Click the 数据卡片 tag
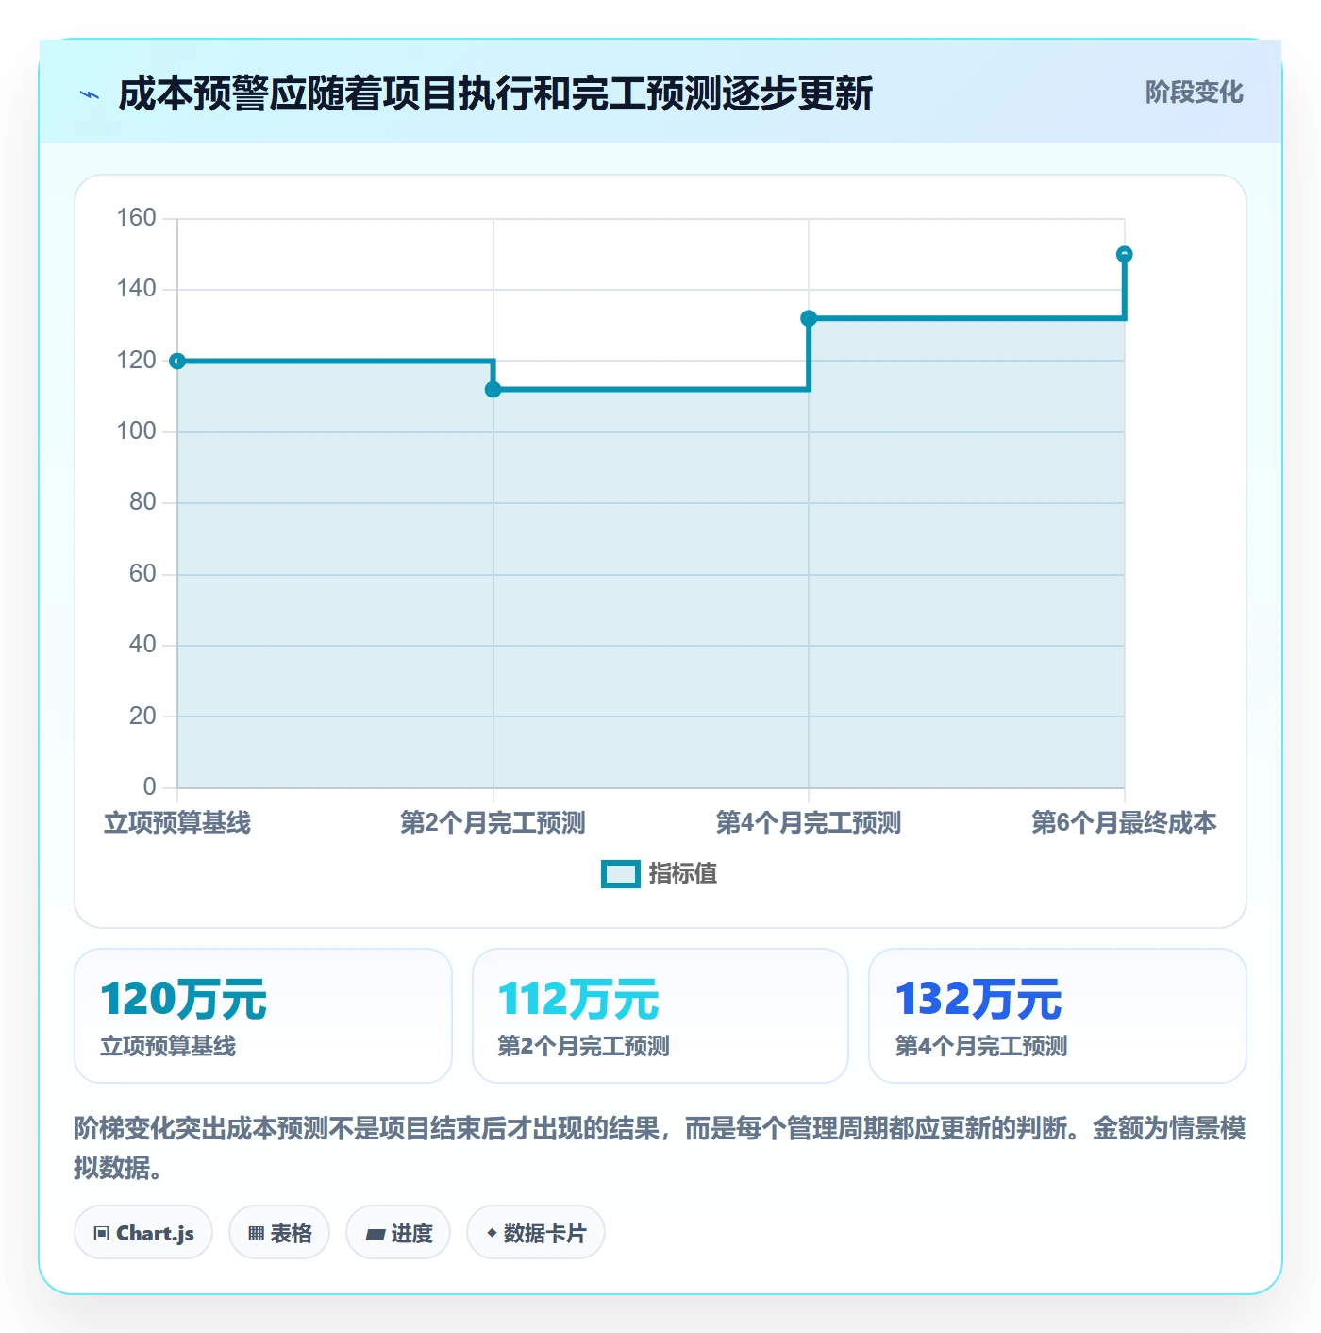This screenshot has width=1321, height=1333. 536,1232
